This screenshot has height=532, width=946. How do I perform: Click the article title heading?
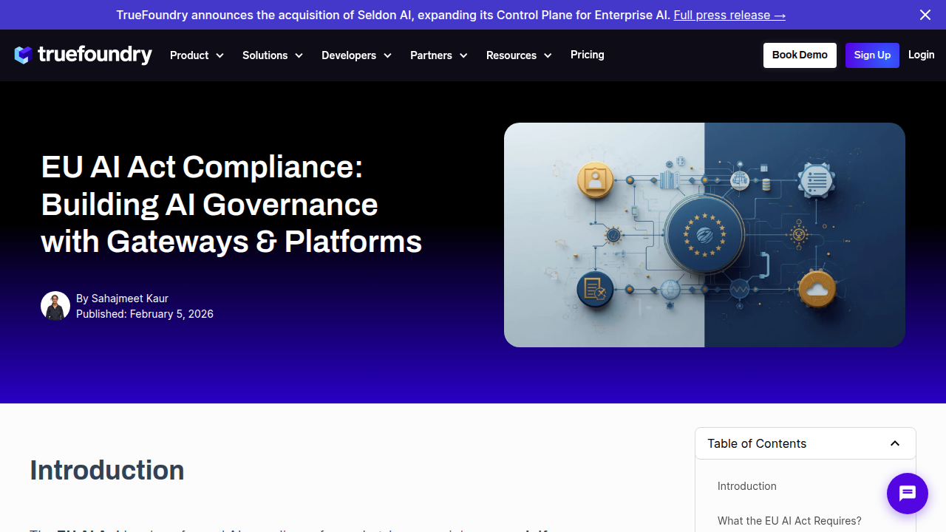[x=231, y=204]
